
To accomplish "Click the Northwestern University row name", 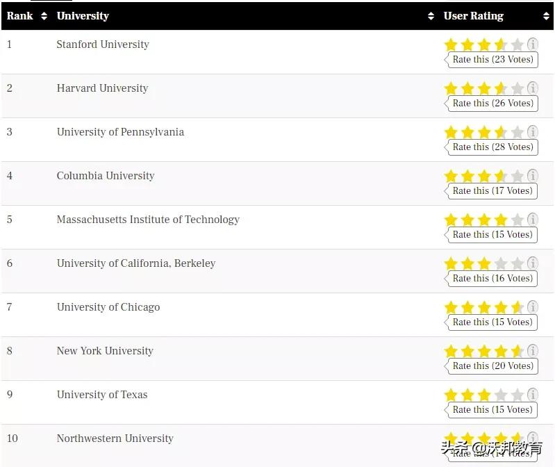I will (115, 439).
